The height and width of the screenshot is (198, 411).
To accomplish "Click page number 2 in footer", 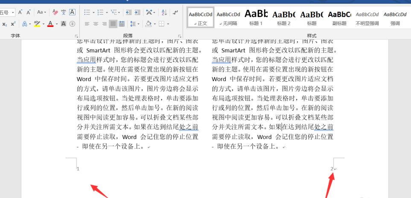I will [332, 169].
